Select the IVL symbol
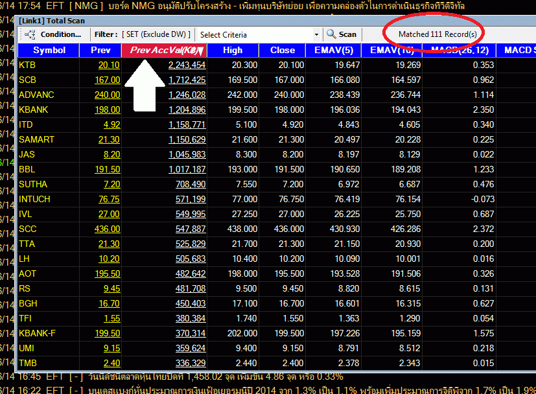 pyautogui.click(x=25, y=214)
